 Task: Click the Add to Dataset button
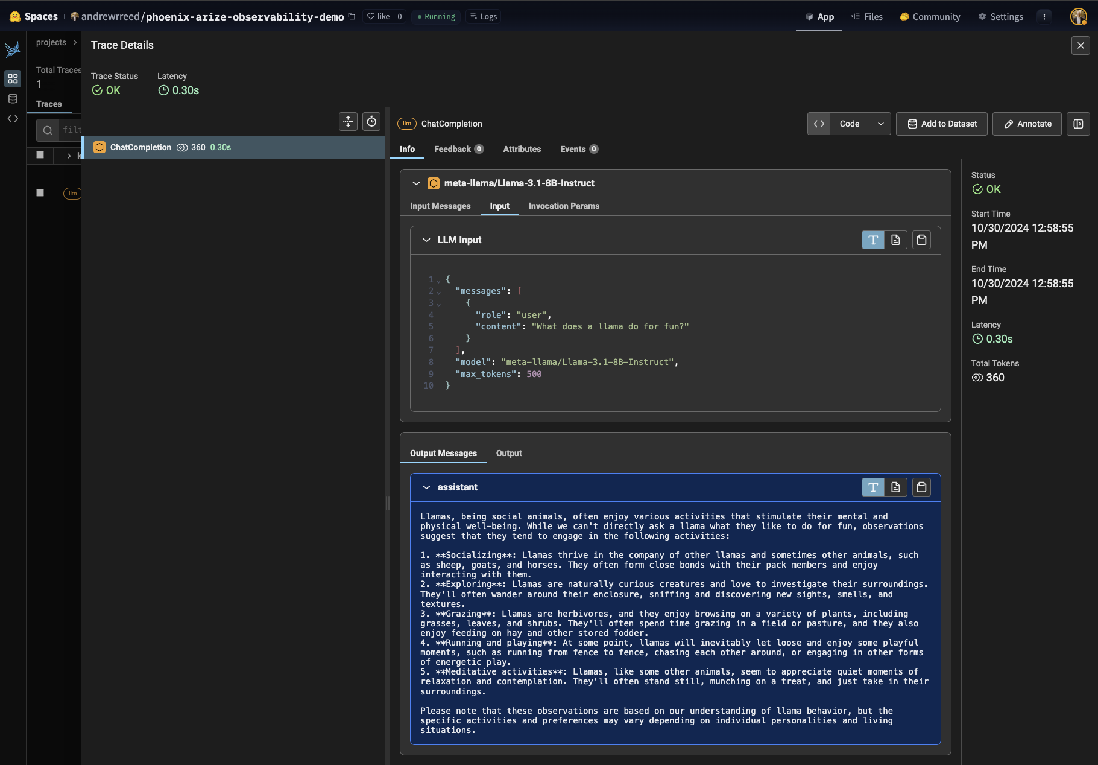(941, 124)
